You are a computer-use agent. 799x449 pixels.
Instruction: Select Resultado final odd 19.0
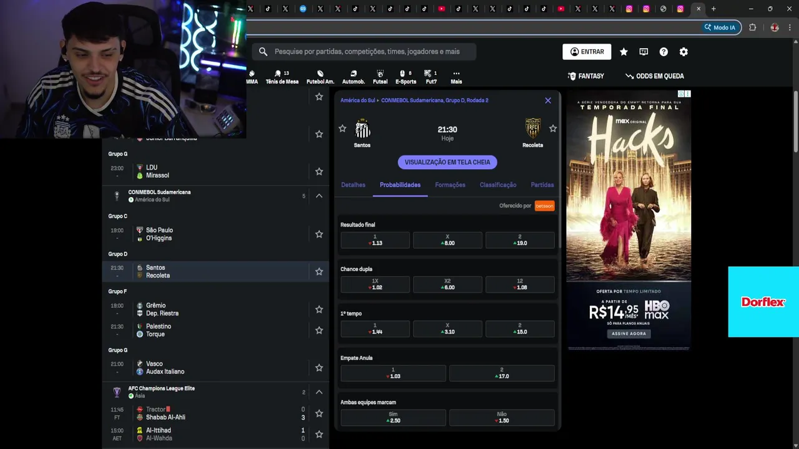[520, 240]
